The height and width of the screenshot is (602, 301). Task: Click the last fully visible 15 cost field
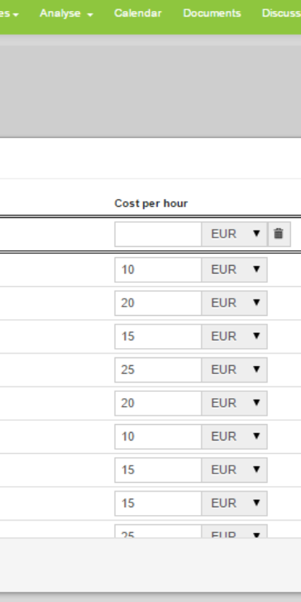point(158,504)
